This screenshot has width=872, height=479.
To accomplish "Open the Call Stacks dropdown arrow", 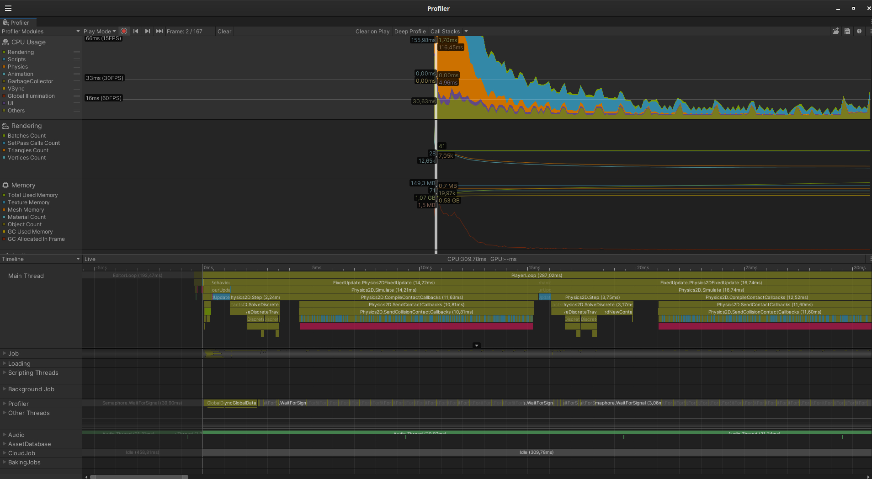I will (466, 32).
